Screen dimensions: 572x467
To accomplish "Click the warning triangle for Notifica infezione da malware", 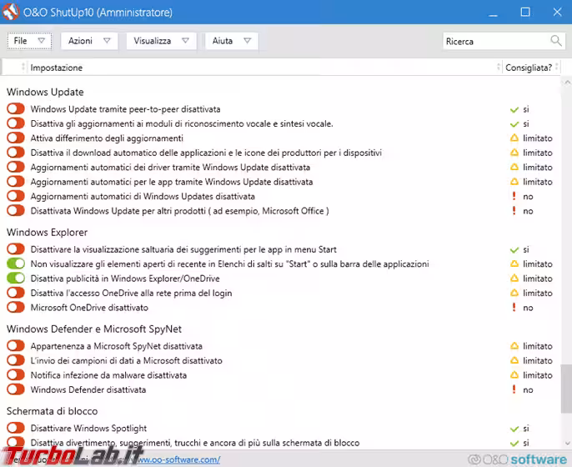I will 514,374.
